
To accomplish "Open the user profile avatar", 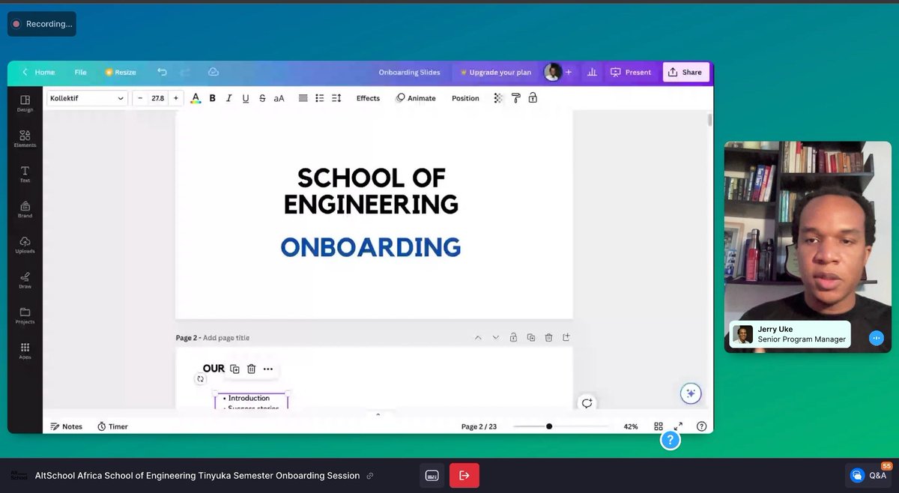I will click(x=553, y=72).
